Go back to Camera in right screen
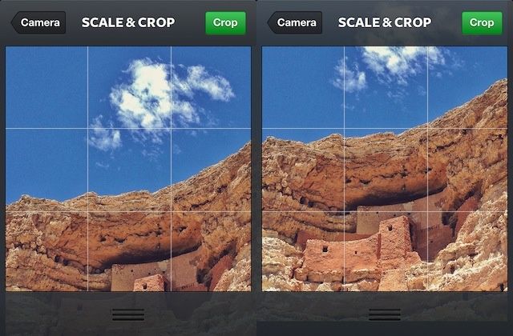The width and height of the screenshot is (513, 336). pyautogui.click(x=295, y=22)
